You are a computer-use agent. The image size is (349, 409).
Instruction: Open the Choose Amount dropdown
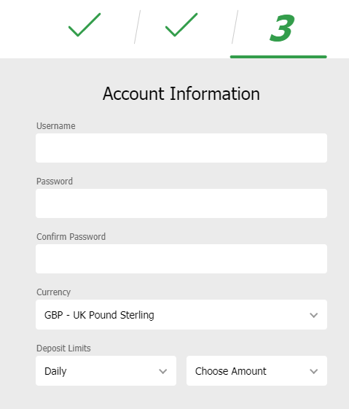click(256, 370)
